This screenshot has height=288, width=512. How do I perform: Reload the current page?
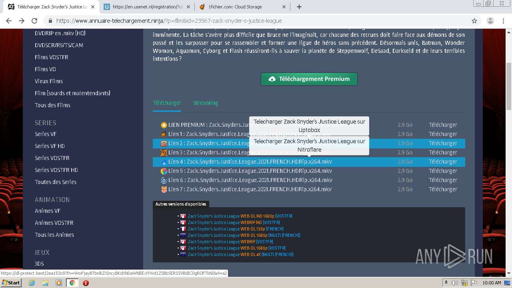coord(34,21)
